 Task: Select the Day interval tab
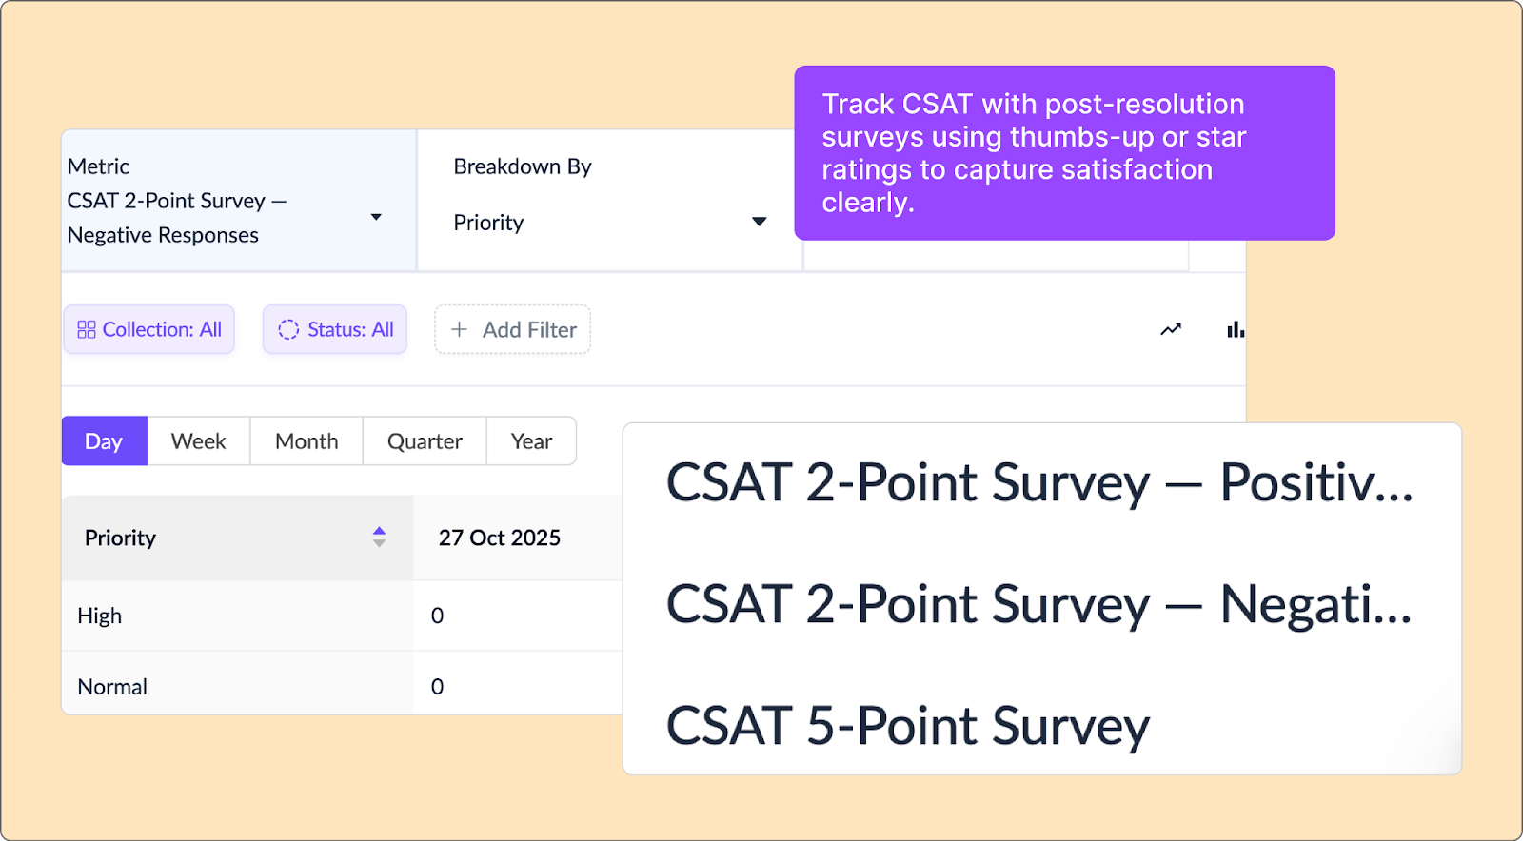pyautogui.click(x=105, y=440)
